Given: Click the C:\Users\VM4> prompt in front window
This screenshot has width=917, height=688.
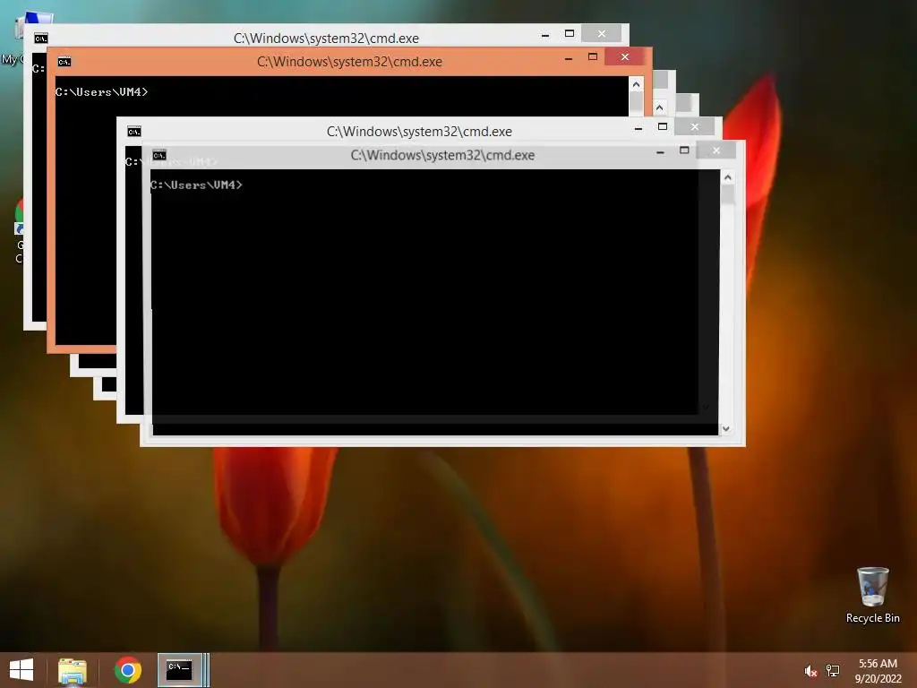Looking at the screenshot, I should (x=196, y=185).
